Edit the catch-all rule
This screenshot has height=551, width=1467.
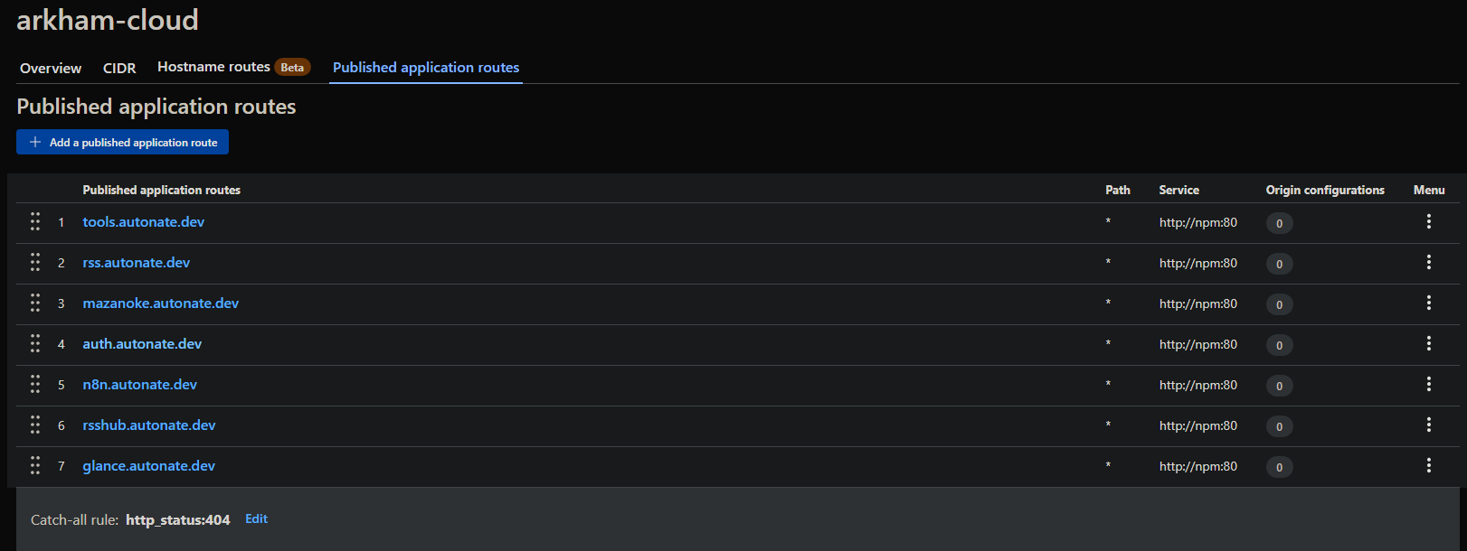[256, 518]
